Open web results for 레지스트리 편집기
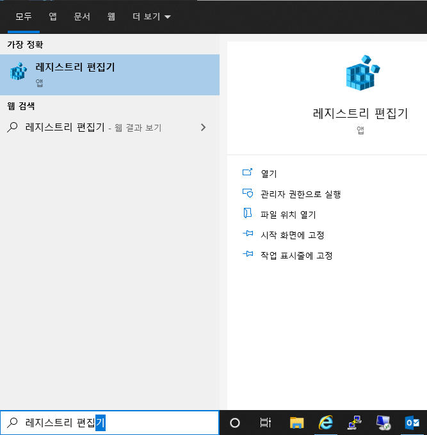Screen dimensions: 427x435 click(109, 127)
